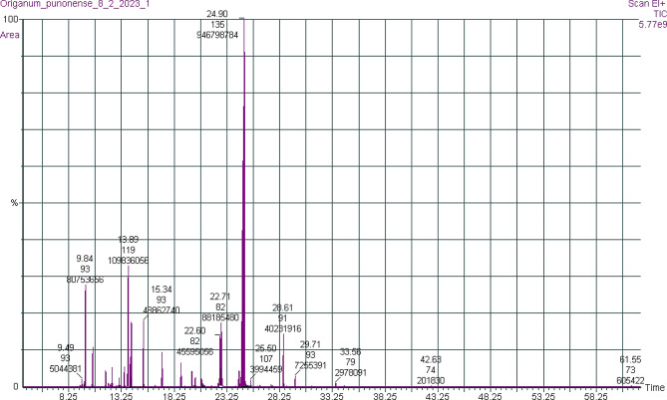Viewport: 667px width, 400px height.
Task: Click the peak label at 42.63
Action: 431,359
